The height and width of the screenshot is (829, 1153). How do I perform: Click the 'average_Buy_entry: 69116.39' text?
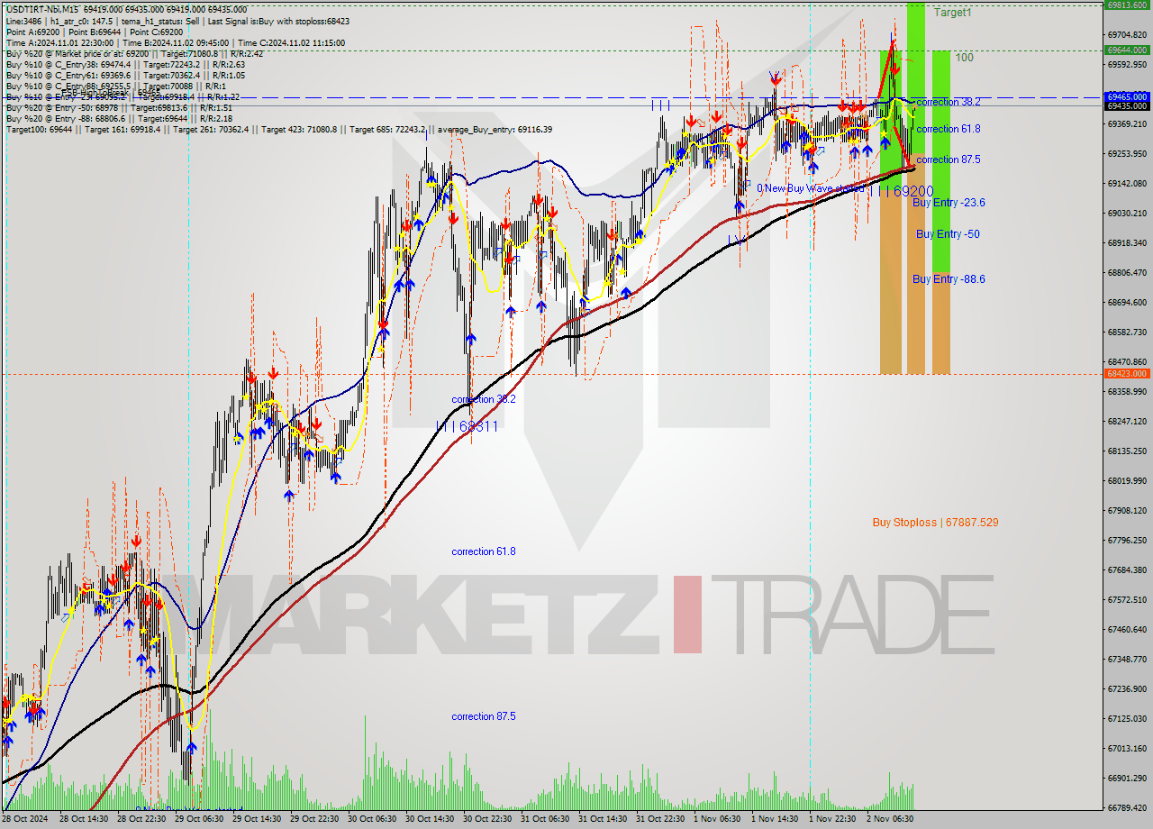[x=495, y=130]
